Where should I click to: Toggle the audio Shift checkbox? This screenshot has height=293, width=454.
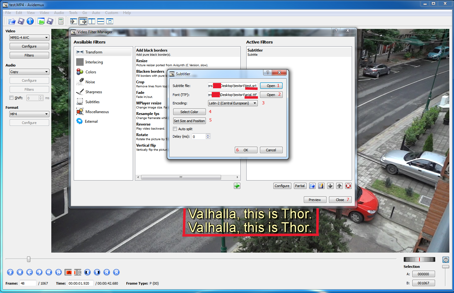[x=12, y=98]
